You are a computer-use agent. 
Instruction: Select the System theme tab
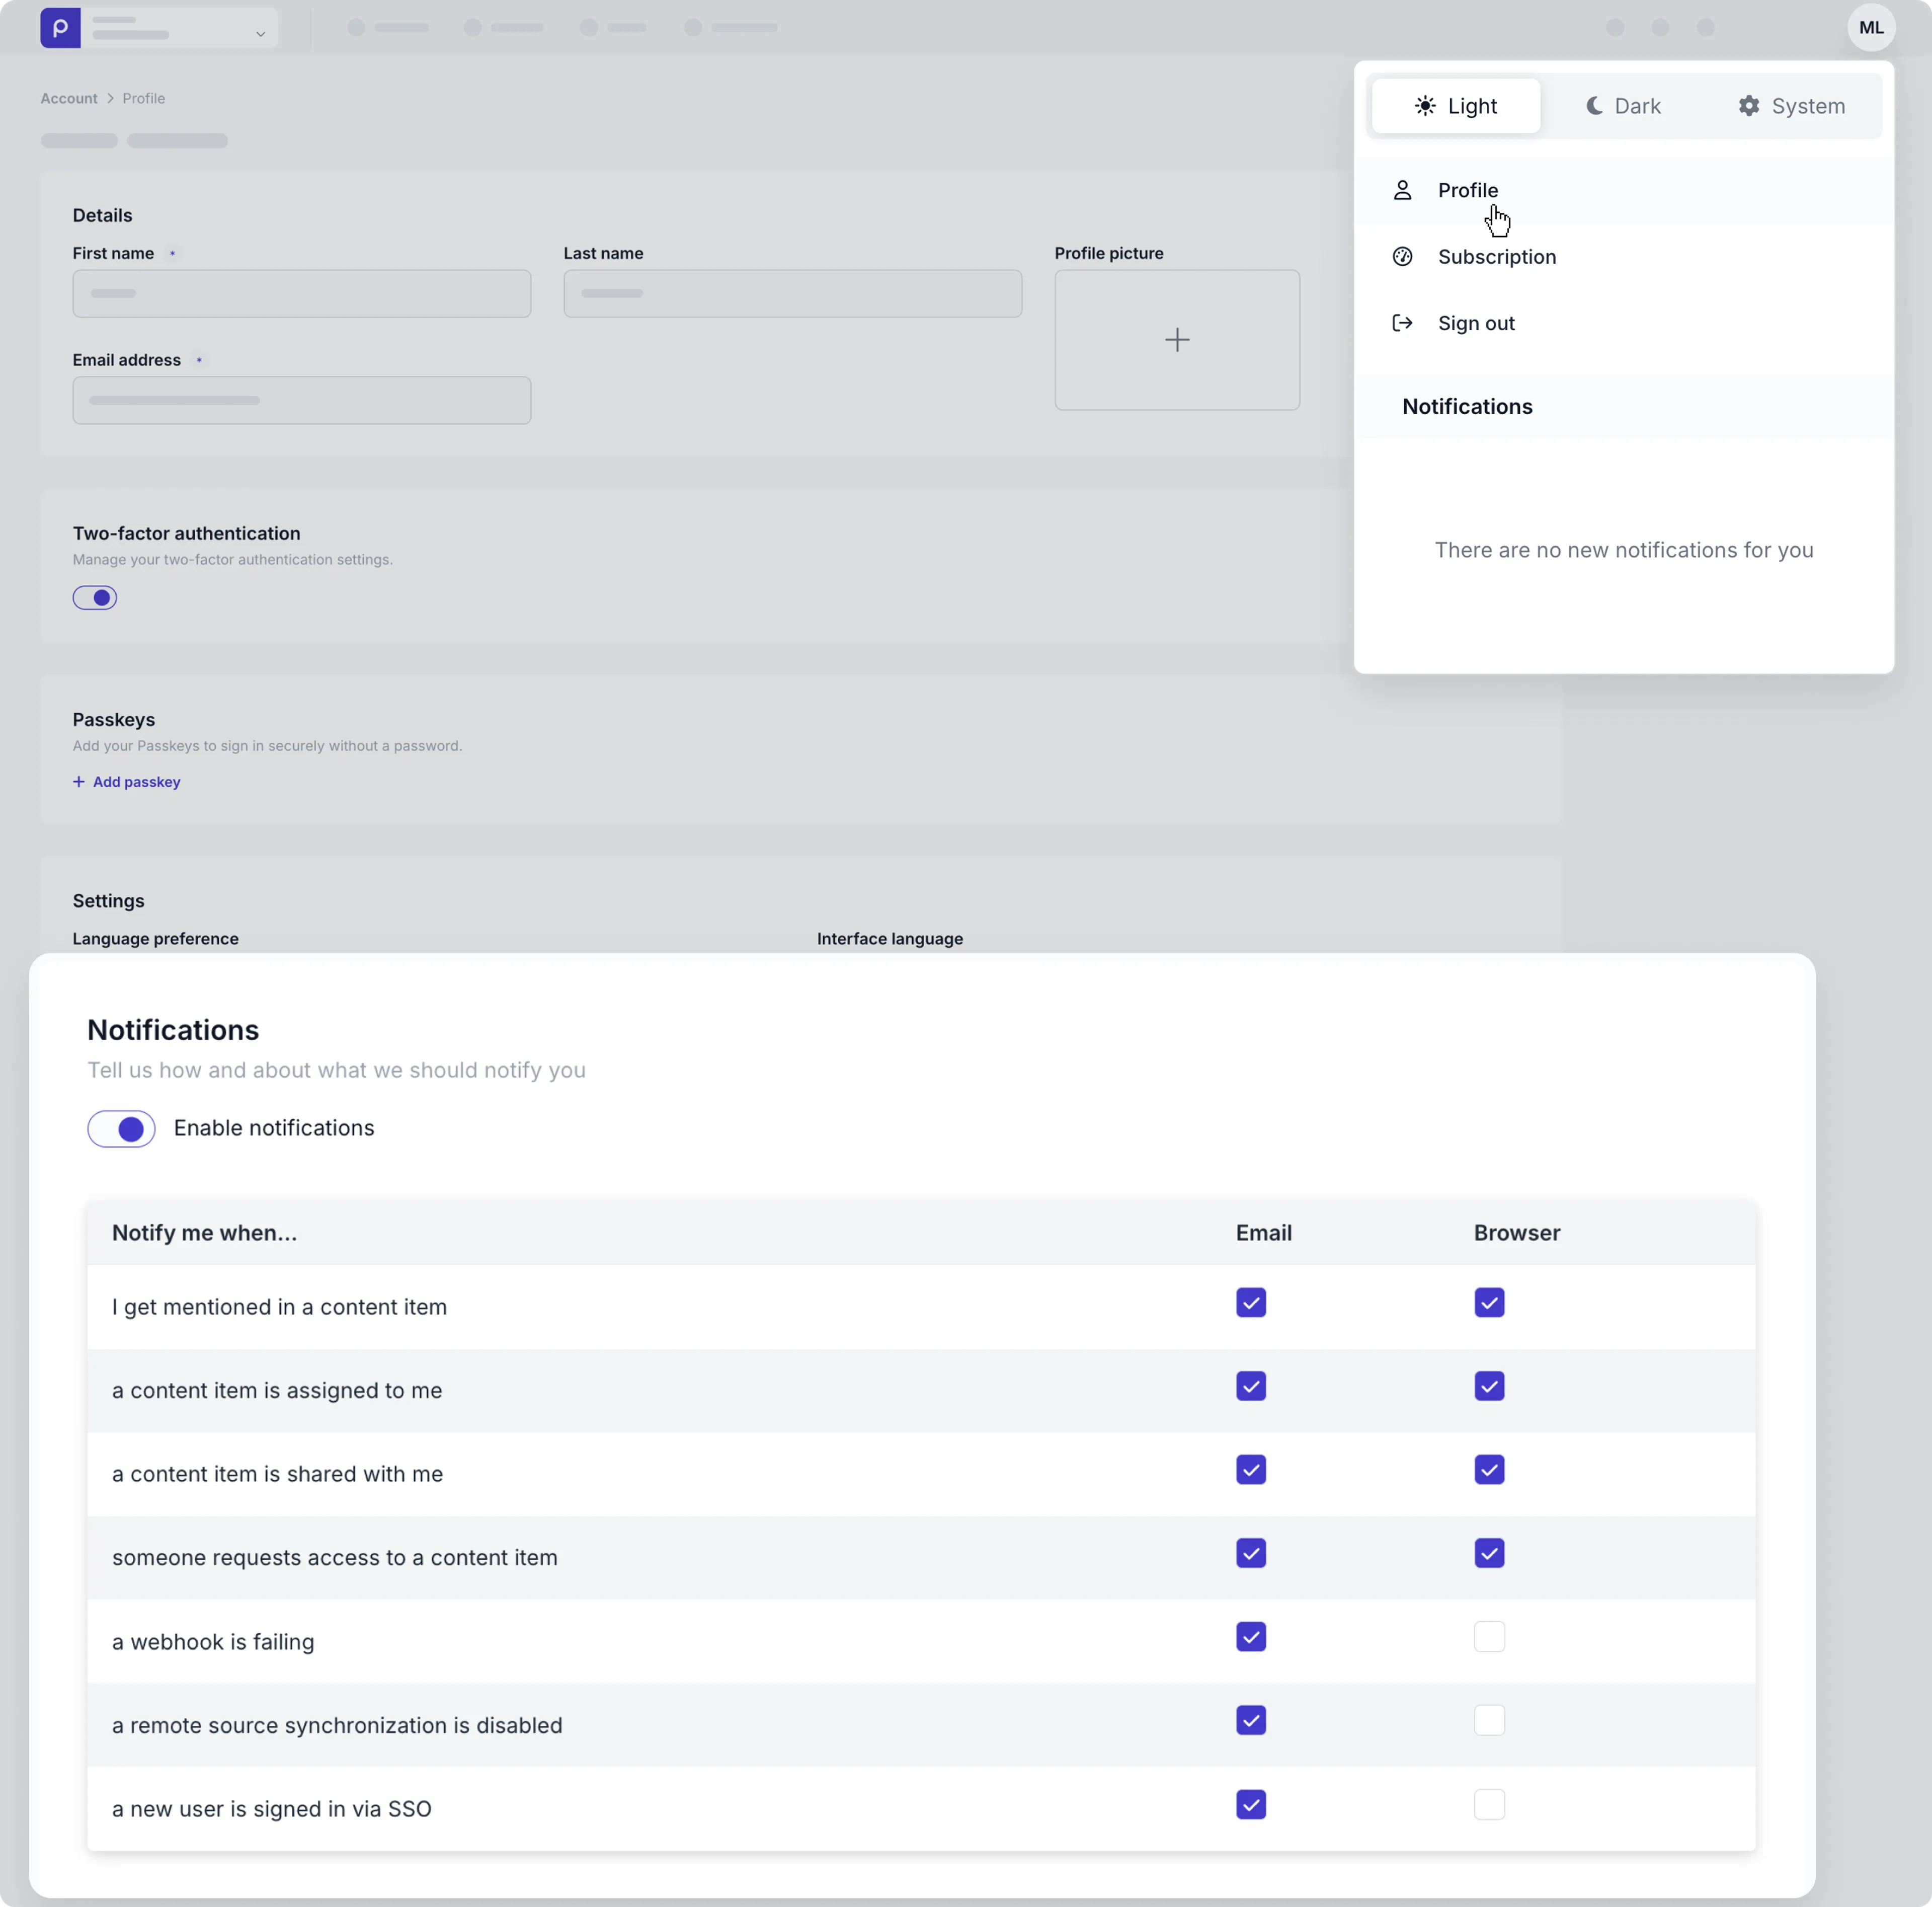[1790, 106]
